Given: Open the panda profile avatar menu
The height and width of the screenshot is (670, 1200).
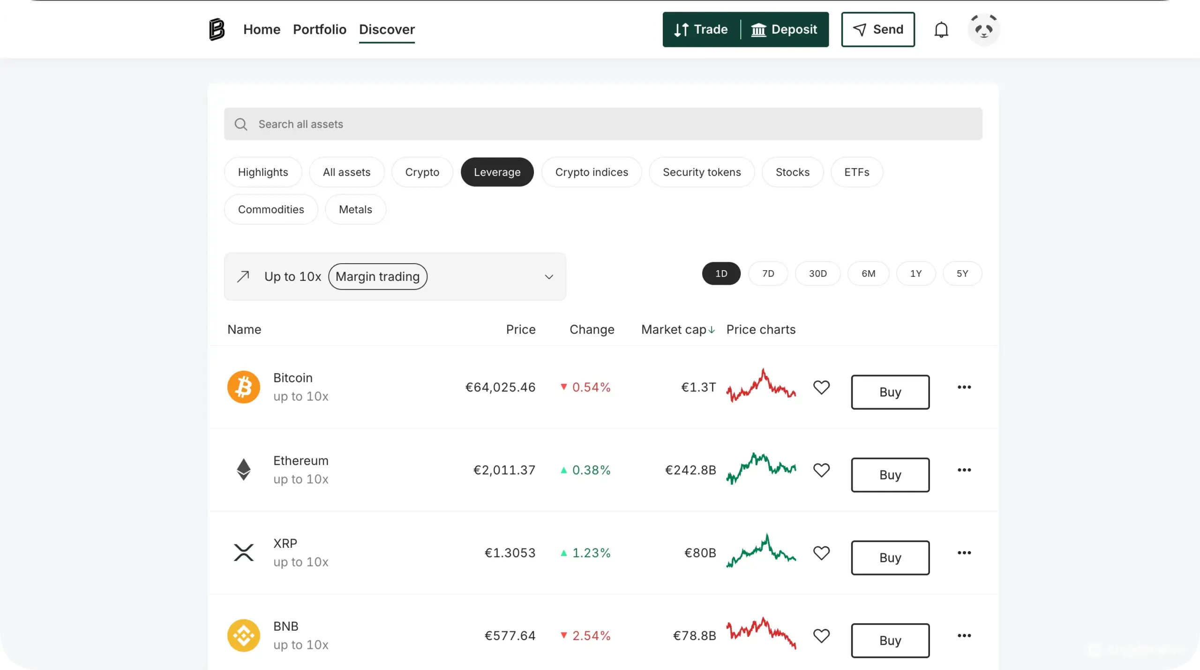Looking at the screenshot, I should pyautogui.click(x=983, y=29).
